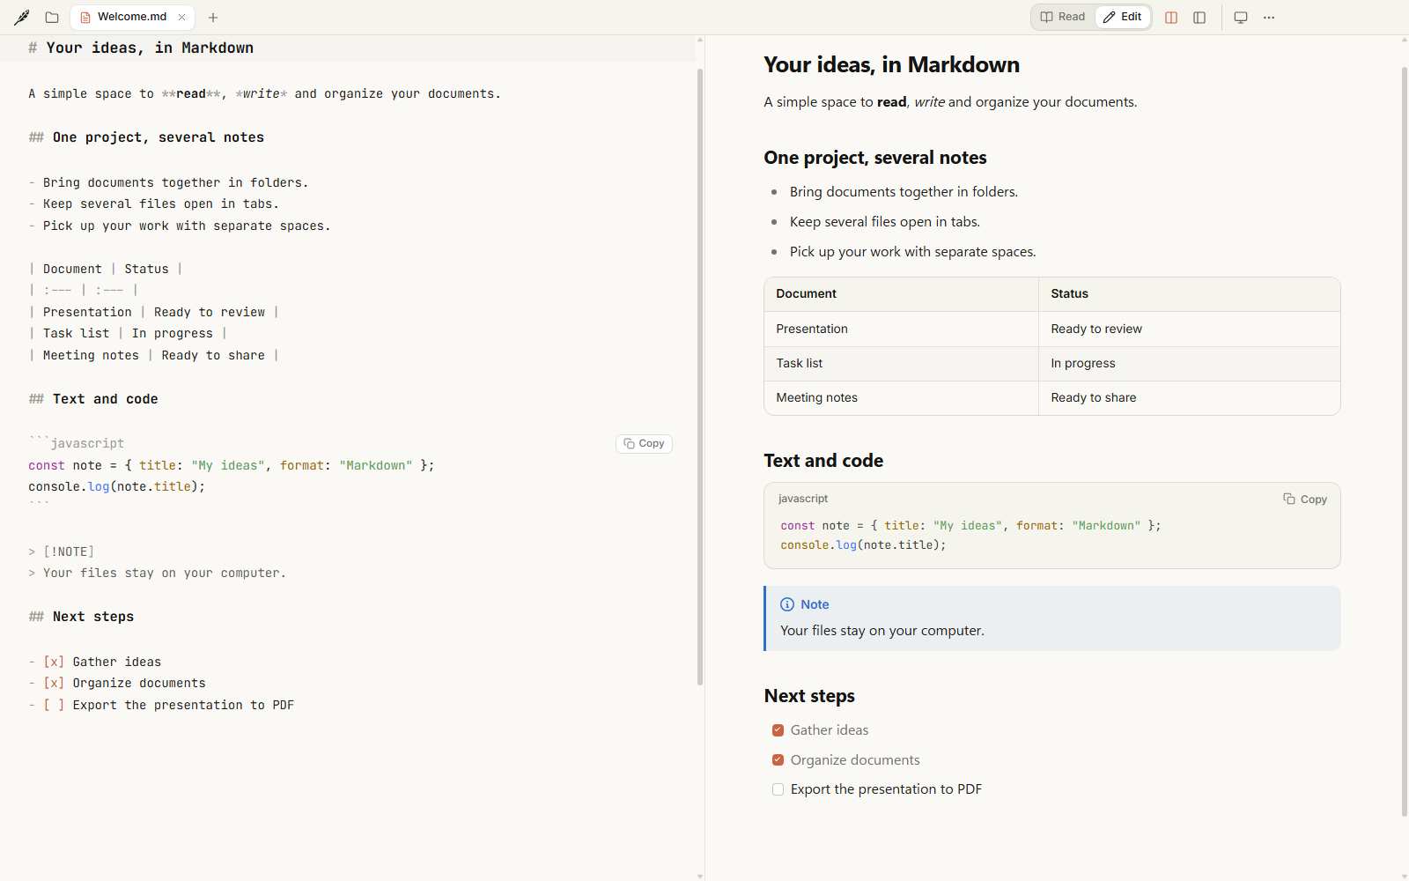
Task: Click preview pane vertical scrollbar
Action: click(1405, 440)
